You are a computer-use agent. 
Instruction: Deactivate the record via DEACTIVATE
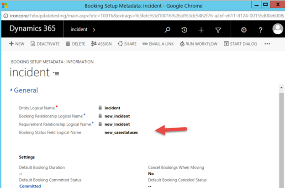pyautogui.click(x=46, y=44)
